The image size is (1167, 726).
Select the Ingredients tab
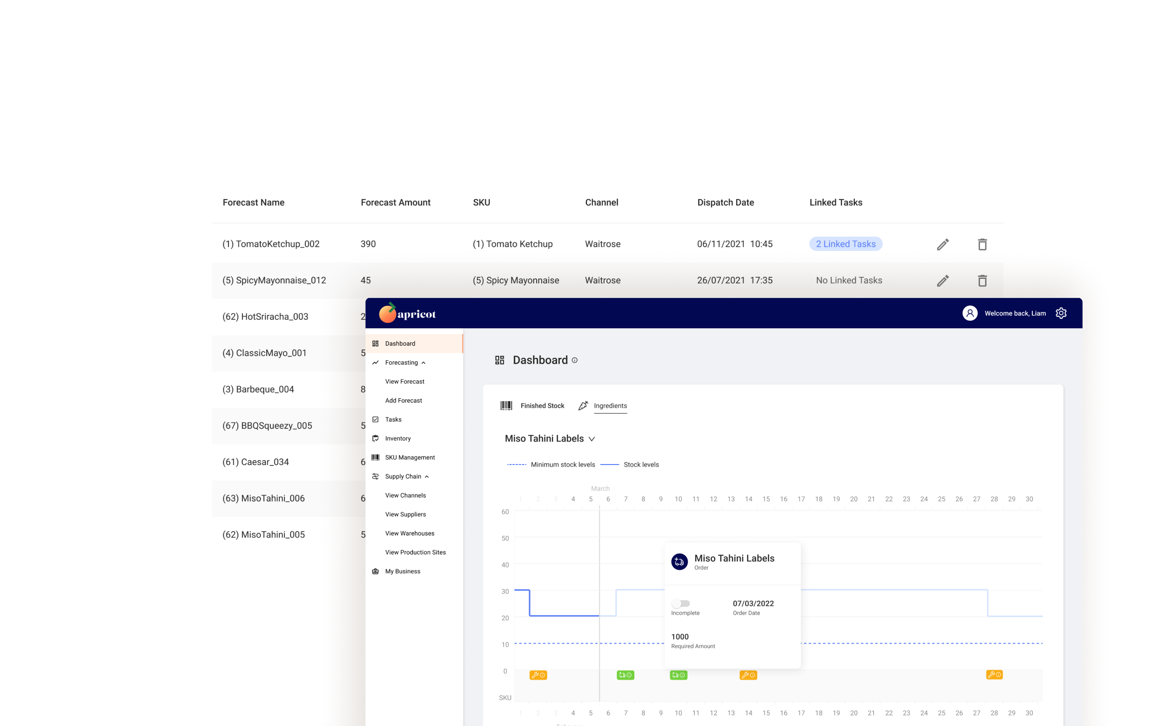tap(609, 406)
